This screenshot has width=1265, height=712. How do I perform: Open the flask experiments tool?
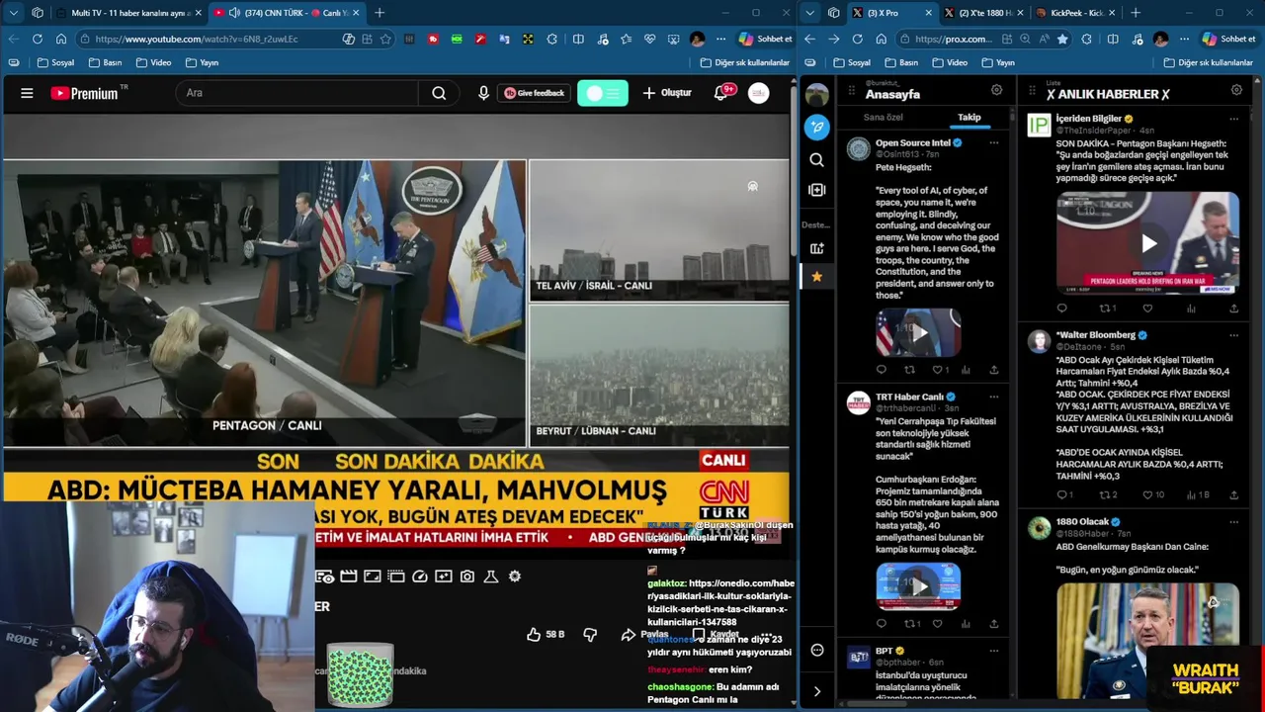[x=491, y=577]
